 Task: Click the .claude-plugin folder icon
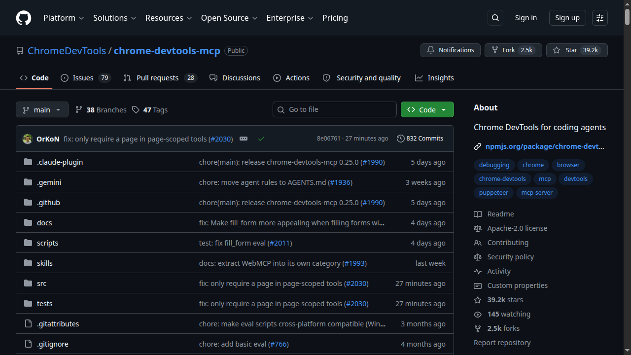28,162
